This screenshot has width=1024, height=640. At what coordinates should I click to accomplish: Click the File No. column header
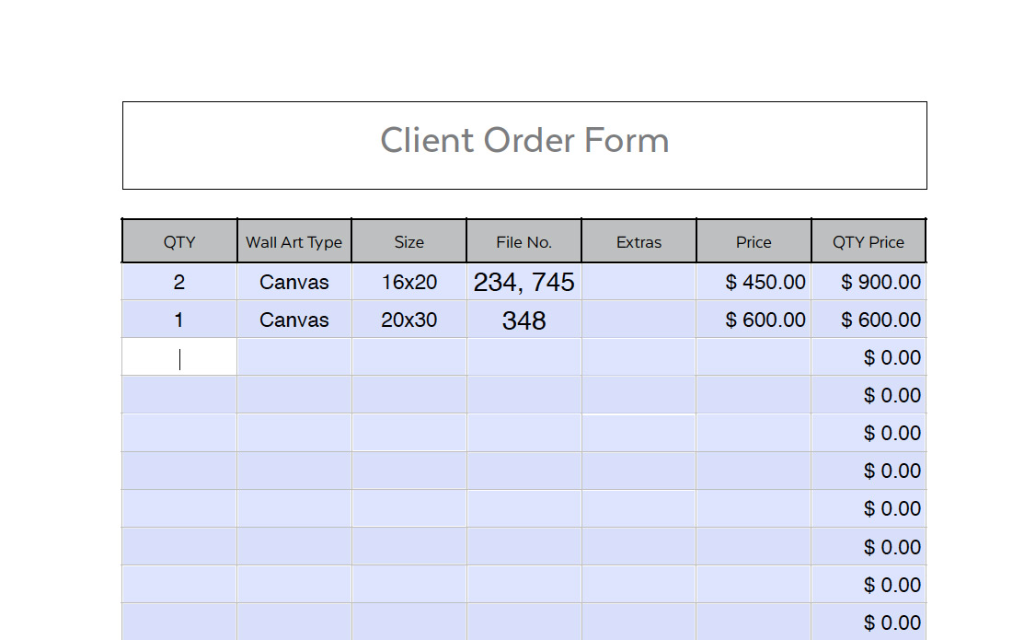point(524,241)
